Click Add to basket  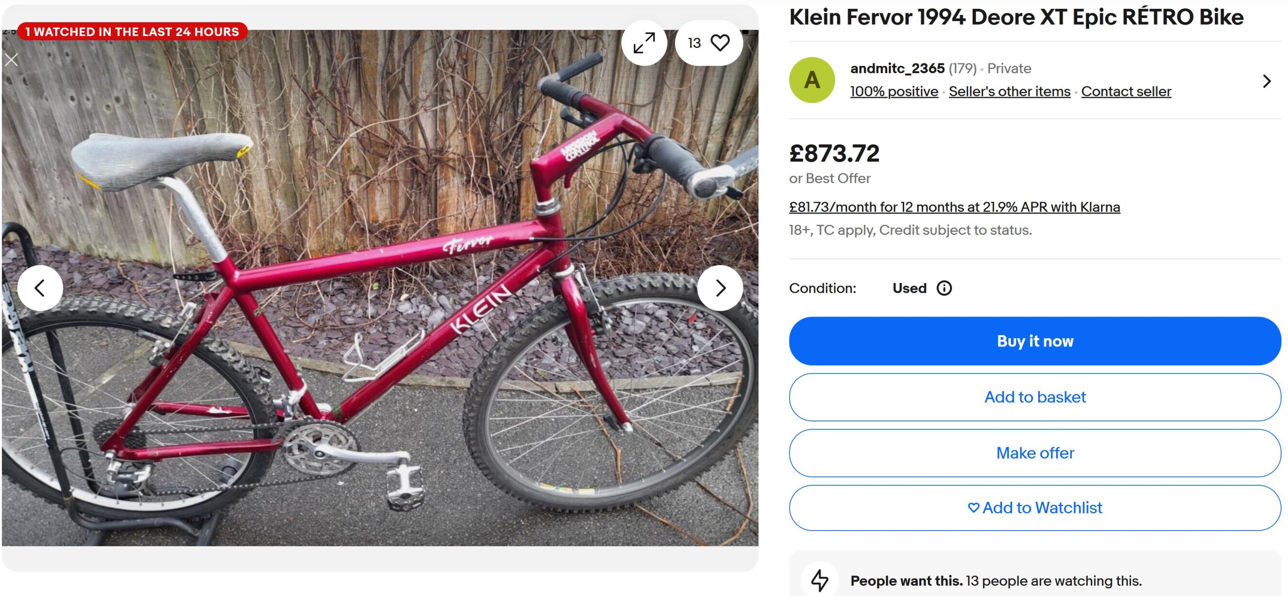coord(1035,397)
